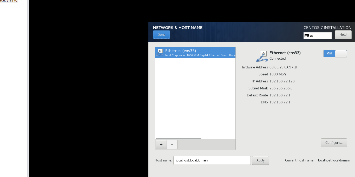This screenshot has height=177, width=355.
Task: Click the subnet mask 255.255.255.0
Action: tap(281, 88)
